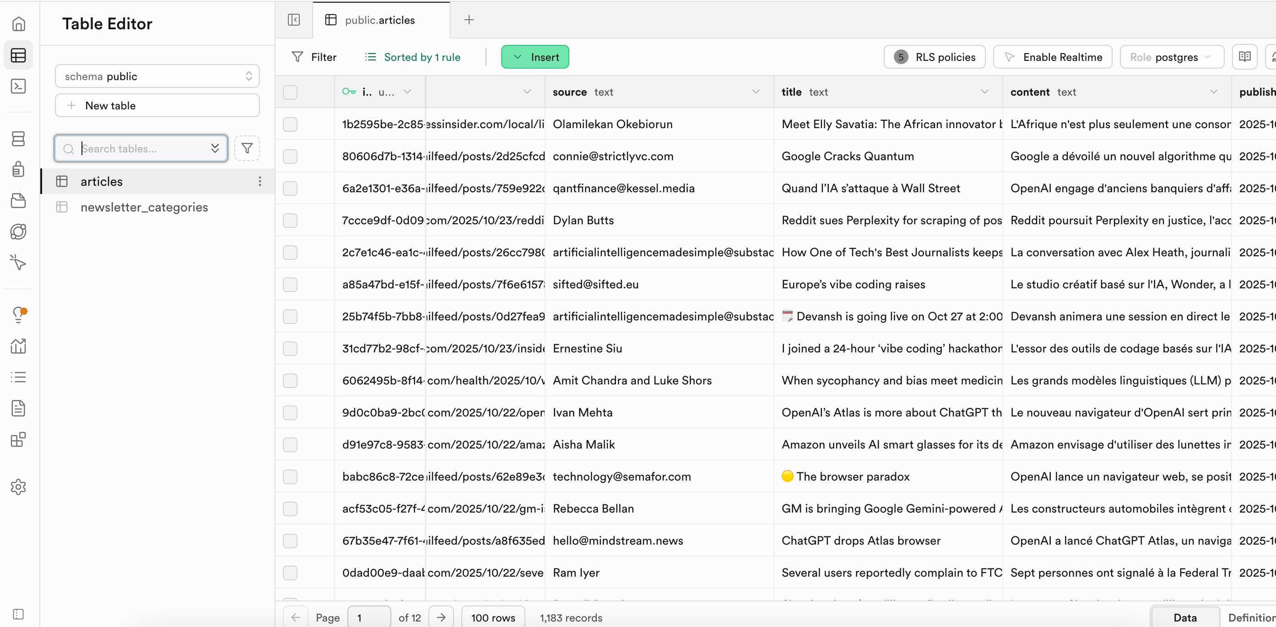Open the schema public dropdown
The width and height of the screenshot is (1276, 627).
pyautogui.click(x=157, y=76)
